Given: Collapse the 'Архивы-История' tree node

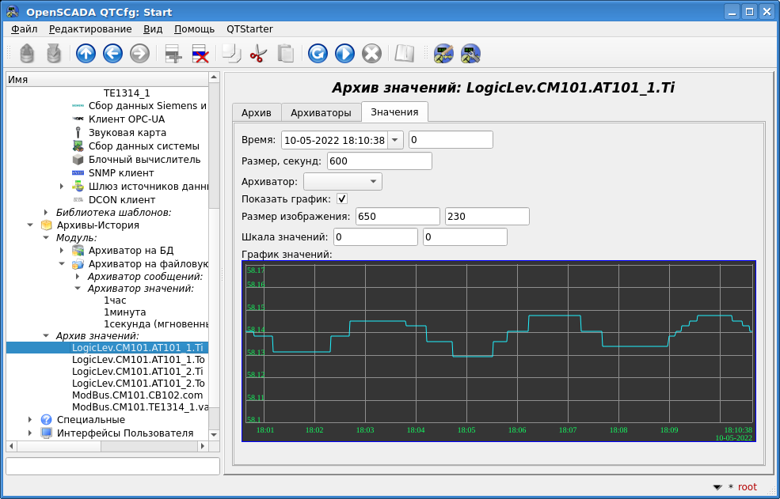Looking at the screenshot, I should click(x=30, y=225).
